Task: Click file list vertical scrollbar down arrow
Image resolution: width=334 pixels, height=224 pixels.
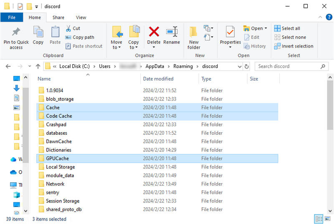Action: coord(330,211)
